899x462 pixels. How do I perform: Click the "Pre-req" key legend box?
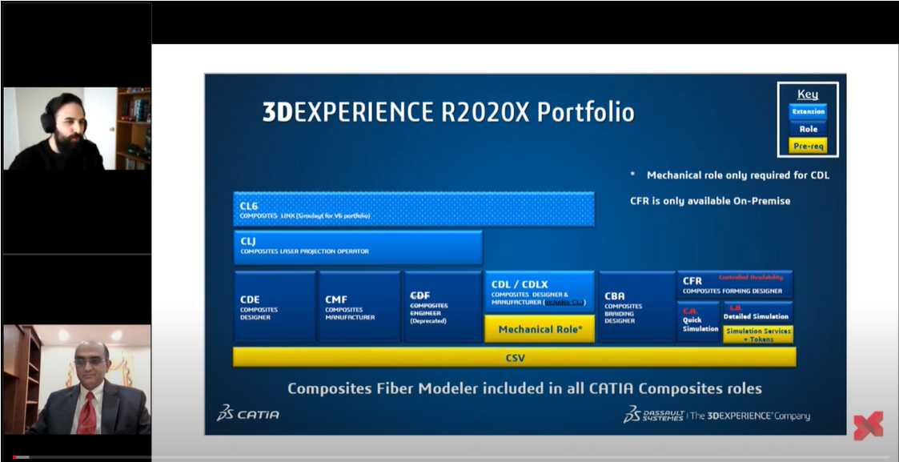(808, 147)
